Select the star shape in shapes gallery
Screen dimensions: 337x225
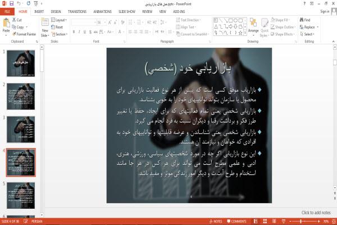click(x=240, y=33)
